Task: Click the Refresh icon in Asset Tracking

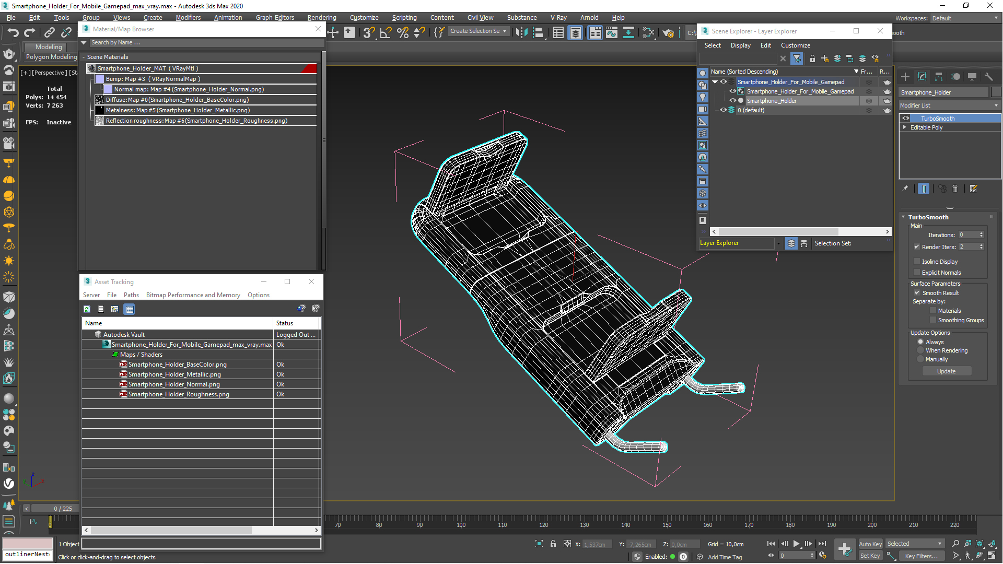Action: click(x=87, y=309)
